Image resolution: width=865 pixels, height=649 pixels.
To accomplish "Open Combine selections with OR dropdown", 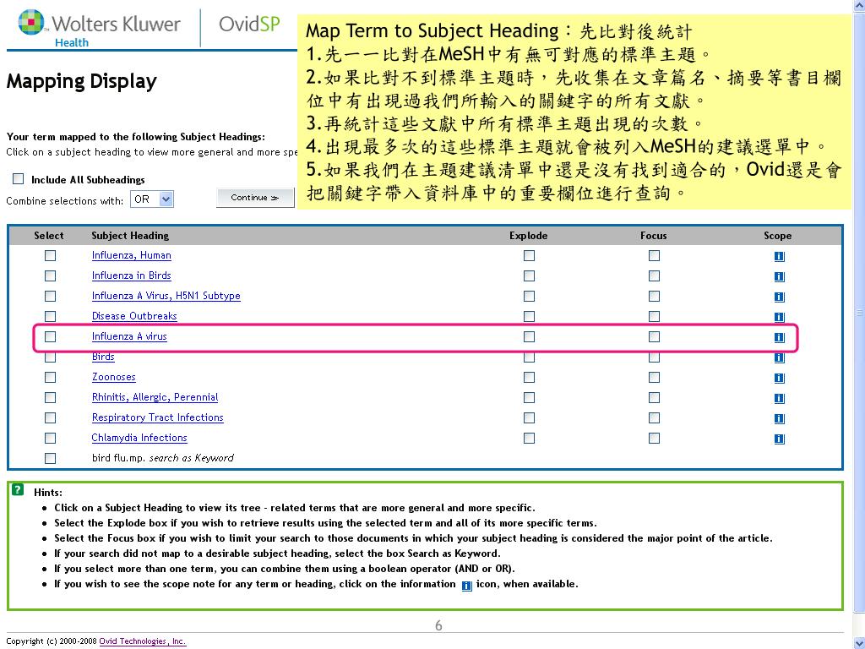I will pyautogui.click(x=152, y=199).
